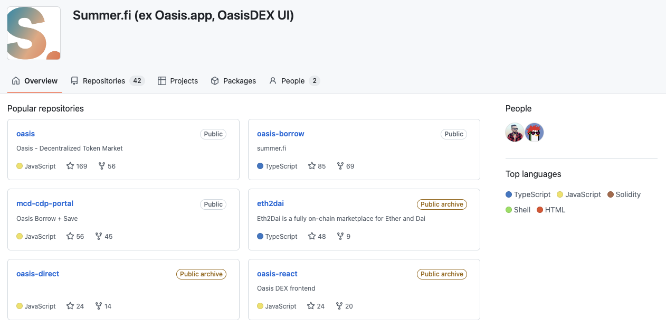Open the oasis-direct repository link
This screenshot has width=666, height=326.
click(x=38, y=274)
